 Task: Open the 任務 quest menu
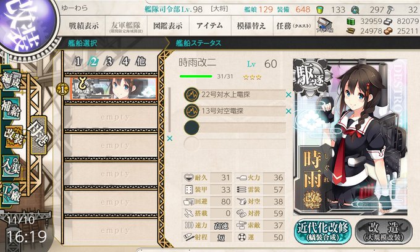point(293,26)
